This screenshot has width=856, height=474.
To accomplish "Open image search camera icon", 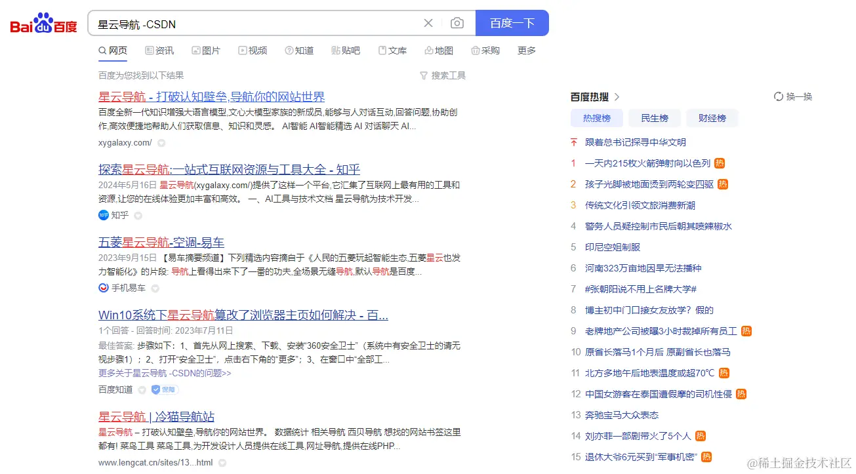I will pyautogui.click(x=457, y=24).
